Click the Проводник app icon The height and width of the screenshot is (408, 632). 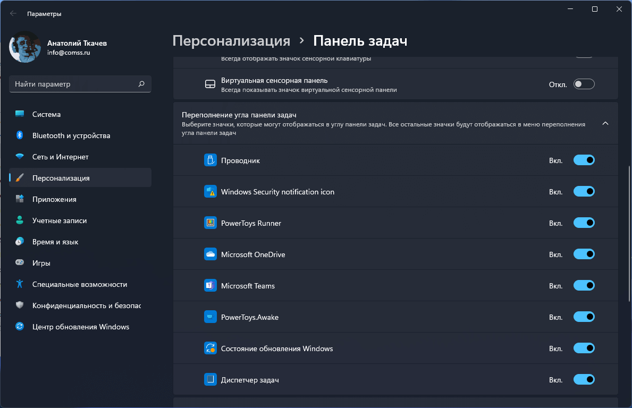210,160
